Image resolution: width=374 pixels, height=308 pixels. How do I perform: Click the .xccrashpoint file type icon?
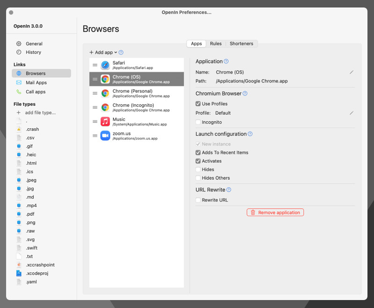point(19,265)
